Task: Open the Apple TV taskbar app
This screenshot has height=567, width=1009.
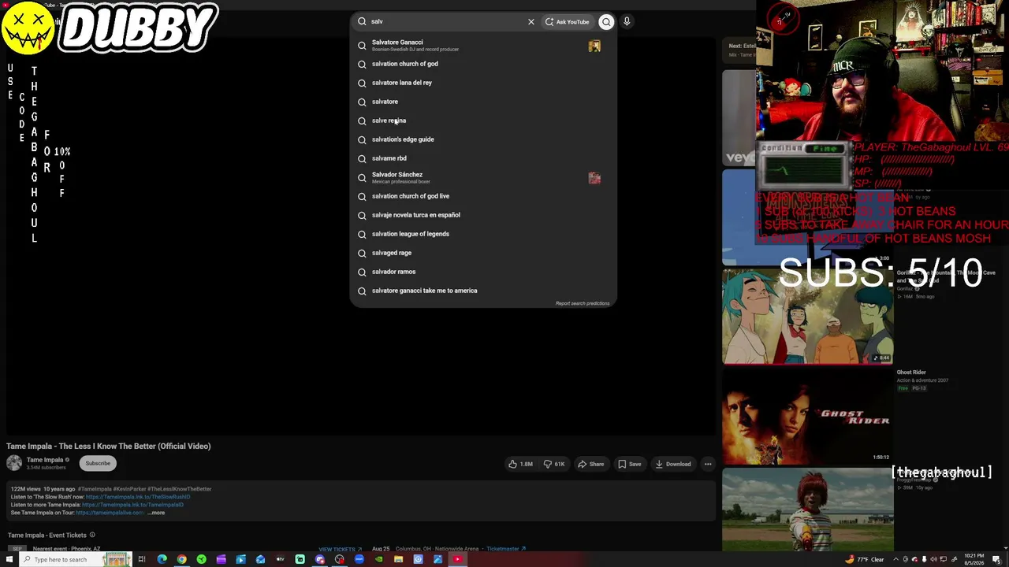Action: pos(280,559)
